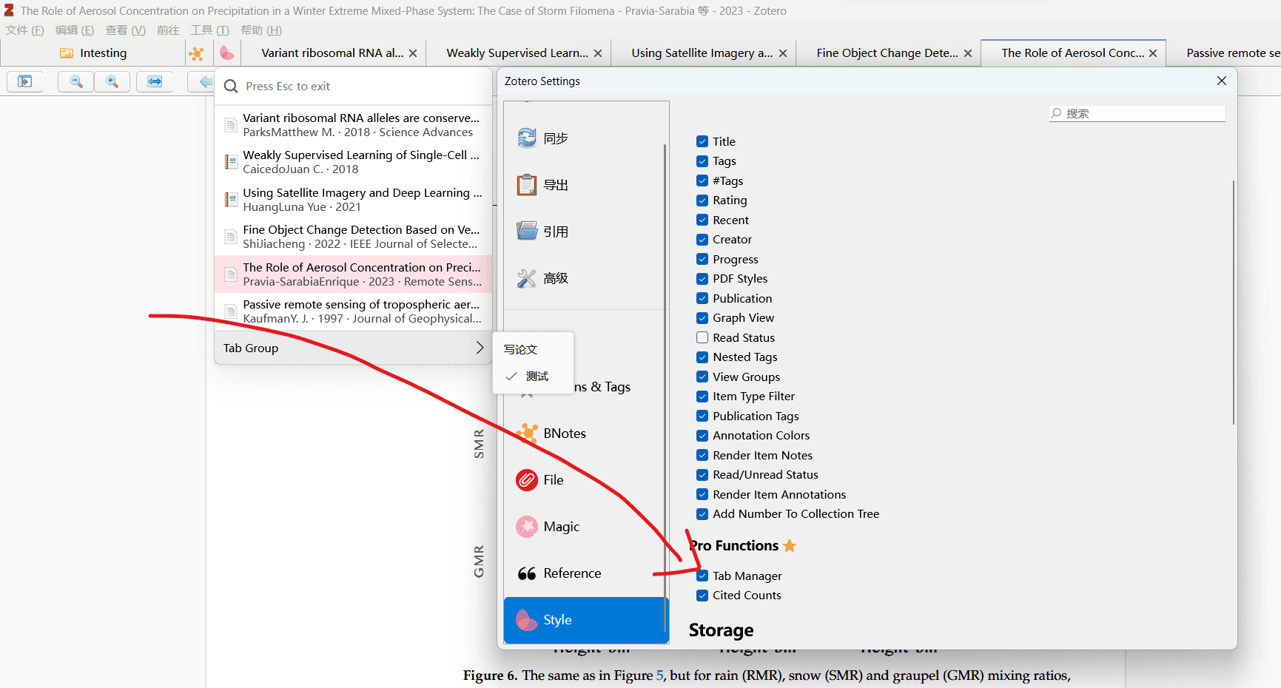1281x688 pixels.
Task: Uncheck the Tab Manager option
Action: (702, 576)
